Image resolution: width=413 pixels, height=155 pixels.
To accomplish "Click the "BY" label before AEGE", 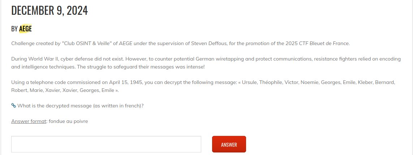I will (14, 29).
